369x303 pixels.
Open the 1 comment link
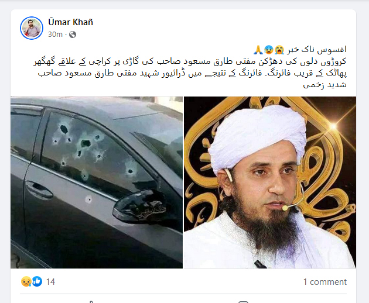point(324,281)
